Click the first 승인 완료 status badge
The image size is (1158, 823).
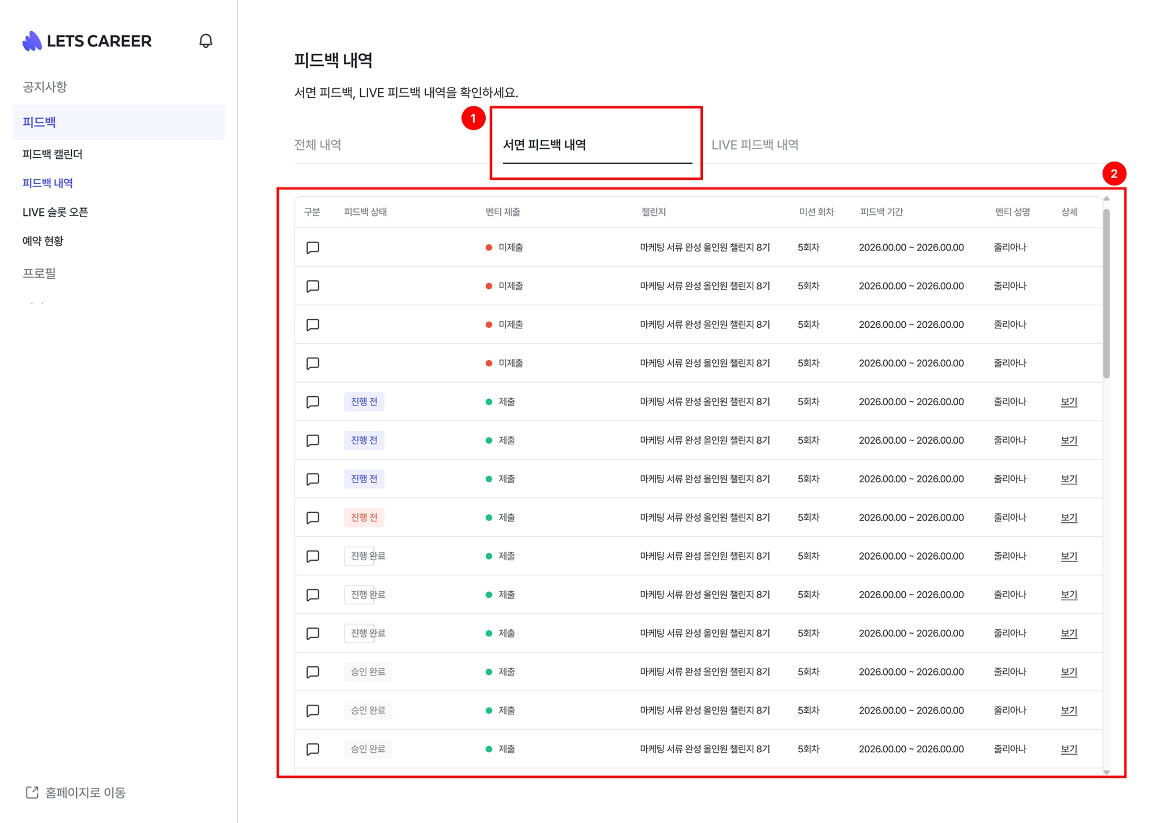click(368, 672)
